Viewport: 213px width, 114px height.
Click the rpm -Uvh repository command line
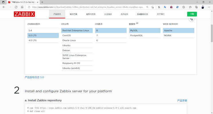click(x=82, y=108)
